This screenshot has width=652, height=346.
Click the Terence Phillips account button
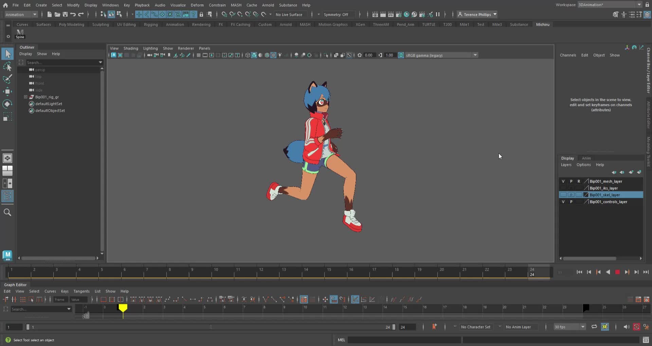pyautogui.click(x=476, y=14)
